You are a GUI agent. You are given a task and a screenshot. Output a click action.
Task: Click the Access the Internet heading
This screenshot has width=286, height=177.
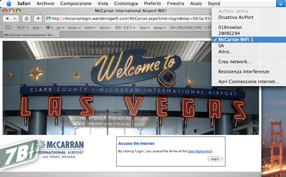[x=136, y=144]
